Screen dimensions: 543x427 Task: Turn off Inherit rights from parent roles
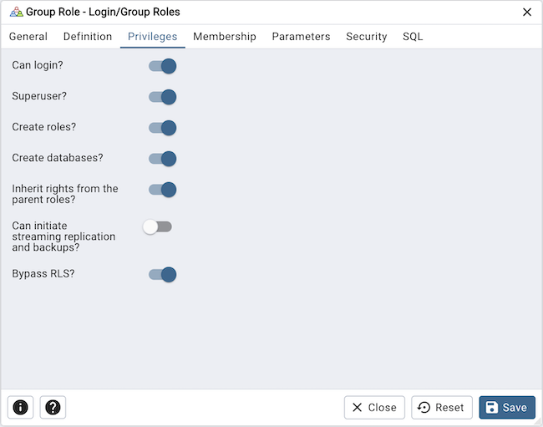[x=162, y=190]
